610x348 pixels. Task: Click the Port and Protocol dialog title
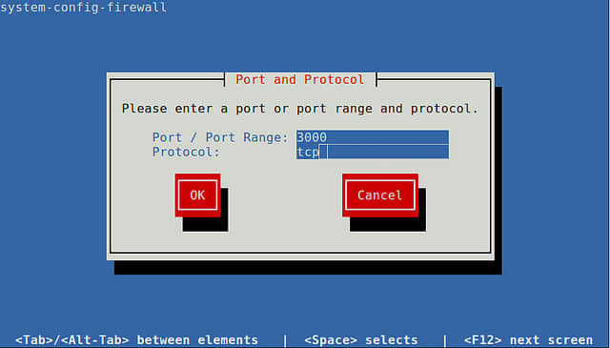(x=300, y=79)
